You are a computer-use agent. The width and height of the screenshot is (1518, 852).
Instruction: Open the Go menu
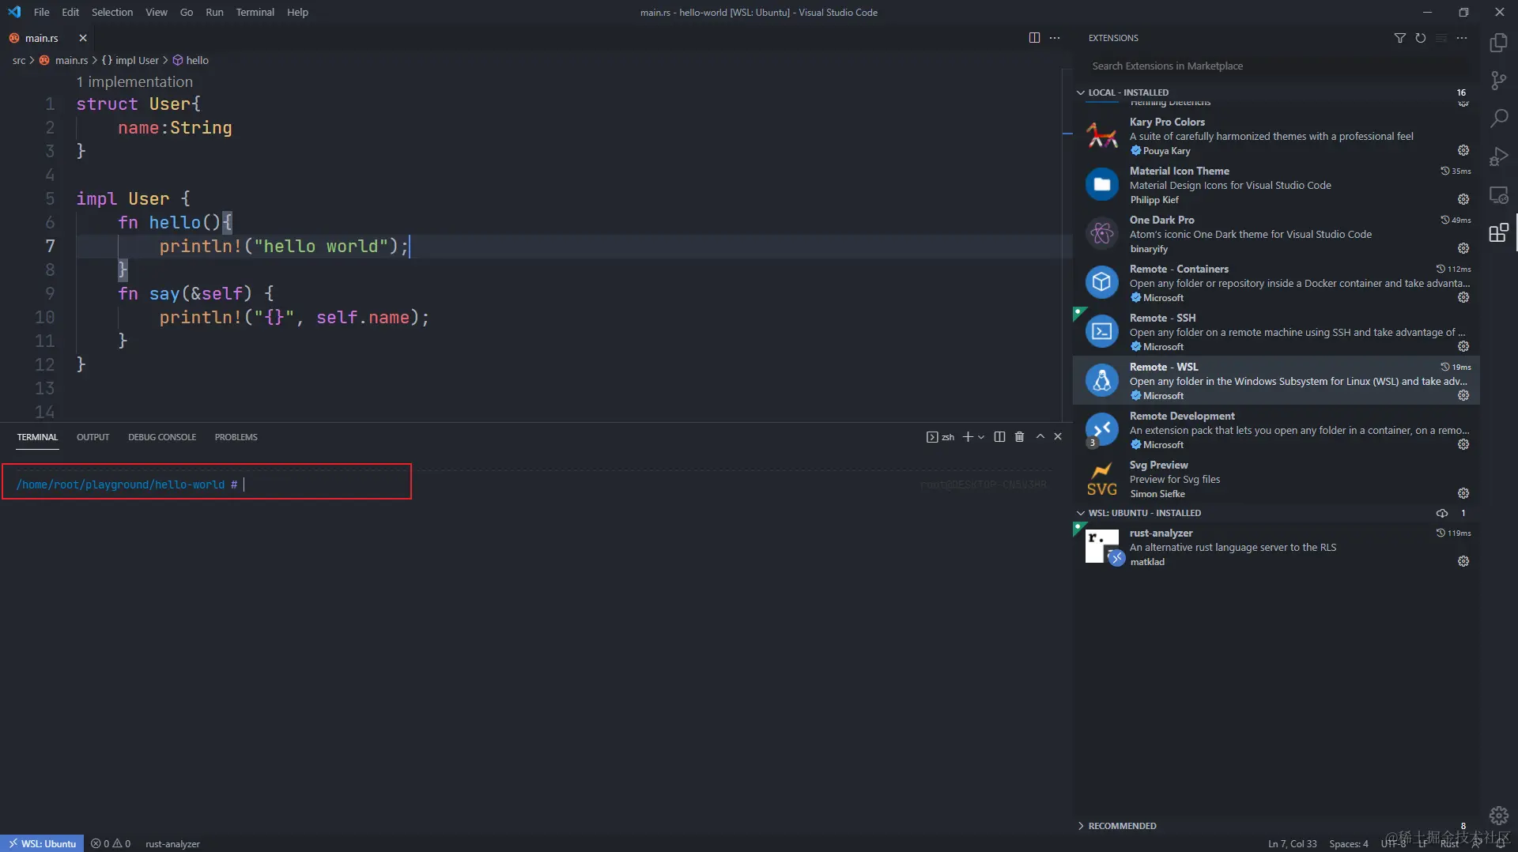187,12
